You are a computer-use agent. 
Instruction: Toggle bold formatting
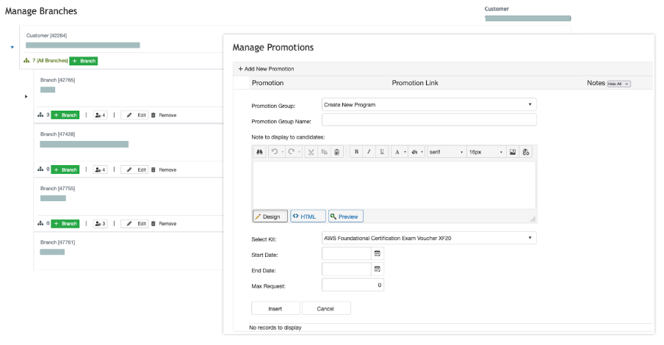(356, 152)
